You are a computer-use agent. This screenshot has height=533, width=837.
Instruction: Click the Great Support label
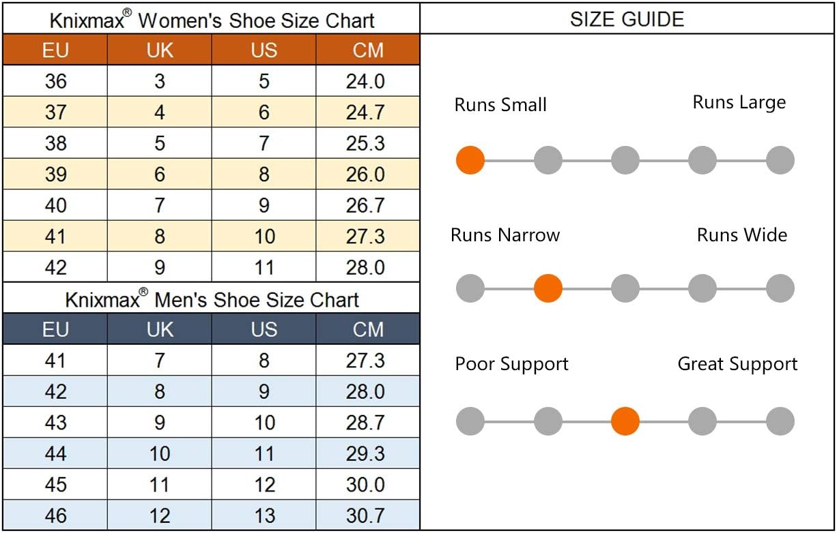point(737,364)
